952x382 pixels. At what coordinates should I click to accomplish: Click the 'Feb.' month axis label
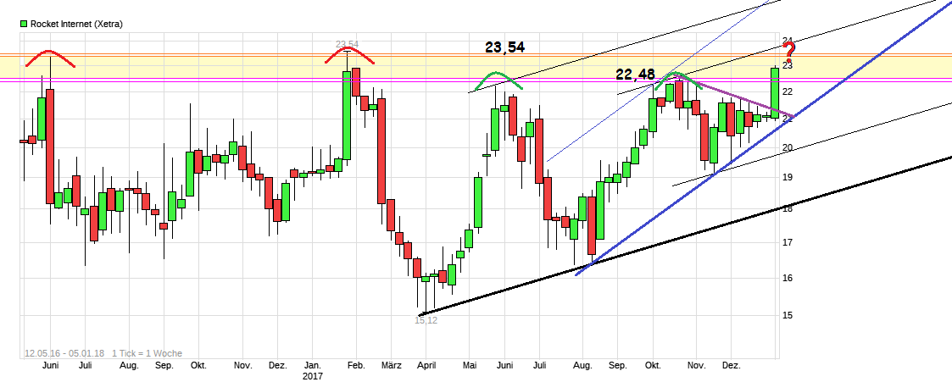click(x=356, y=366)
